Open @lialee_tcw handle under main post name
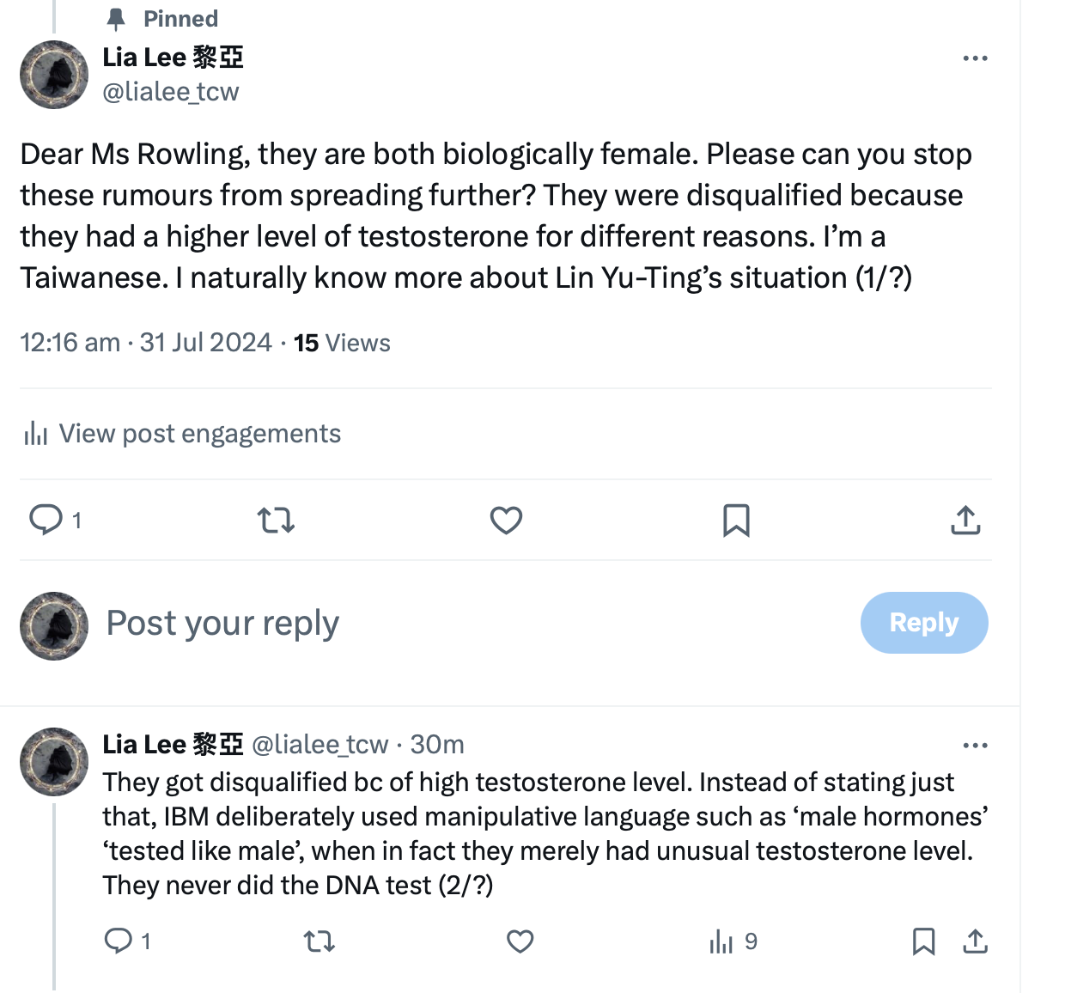Screen dimensions: 1065x993 point(171,92)
